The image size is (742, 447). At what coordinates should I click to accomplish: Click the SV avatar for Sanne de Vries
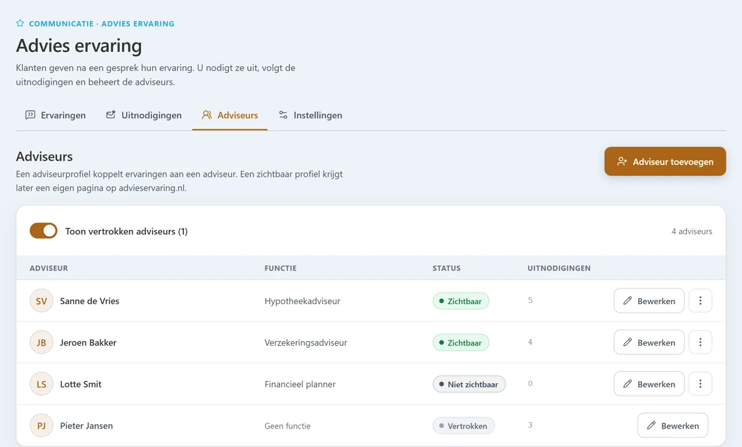click(41, 301)
